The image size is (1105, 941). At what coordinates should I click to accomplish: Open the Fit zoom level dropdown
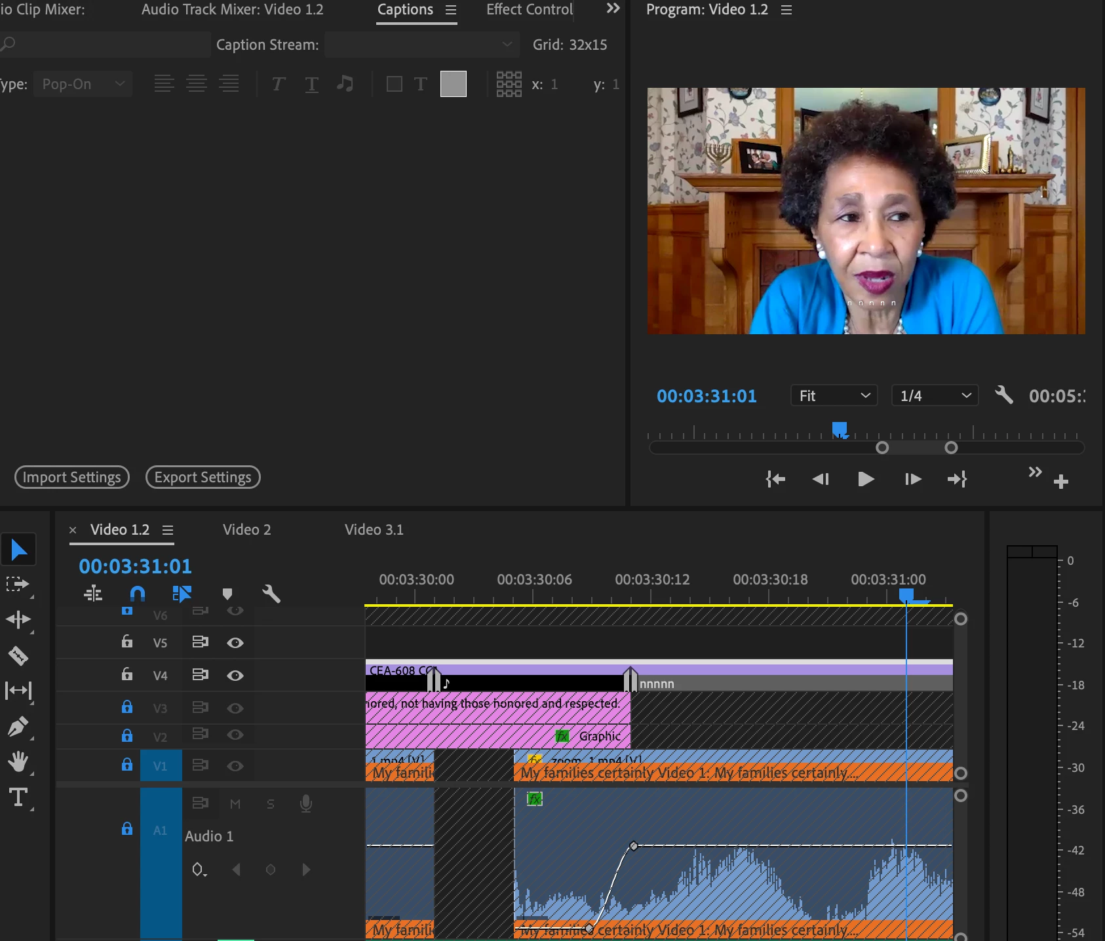(x=834, y=396)
